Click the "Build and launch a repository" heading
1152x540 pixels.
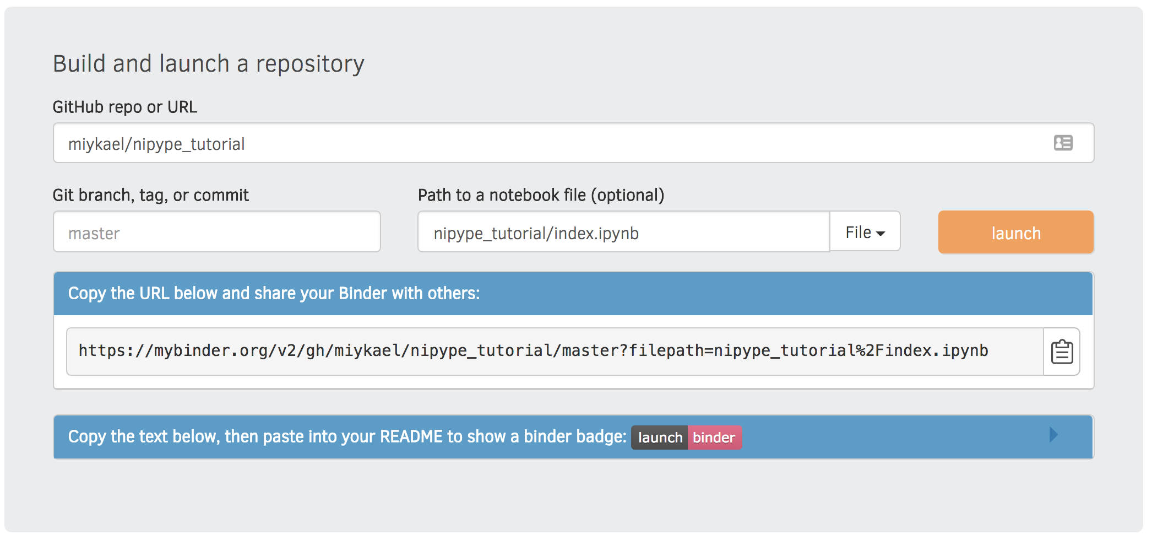pos(208,63)
